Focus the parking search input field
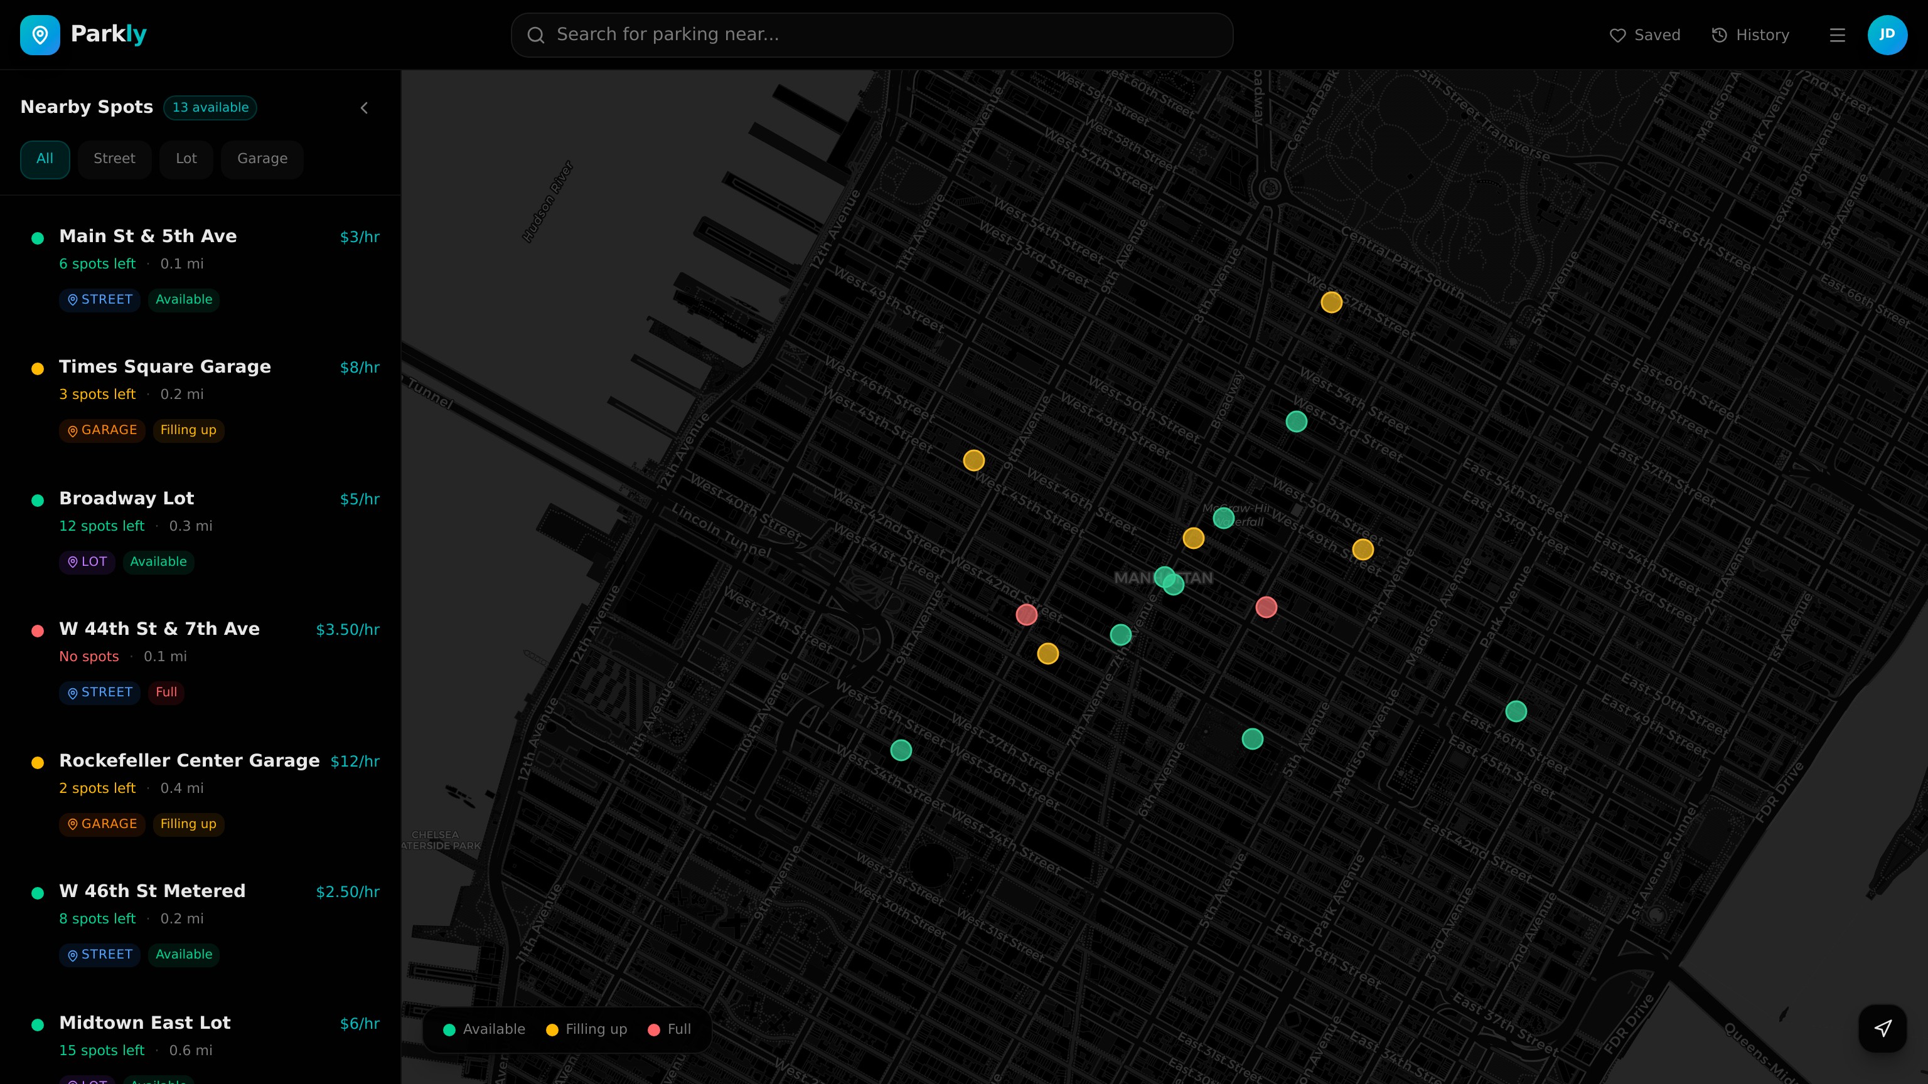The height and width of the screenshot is (1084, 1928). click(x=883, y=35)
